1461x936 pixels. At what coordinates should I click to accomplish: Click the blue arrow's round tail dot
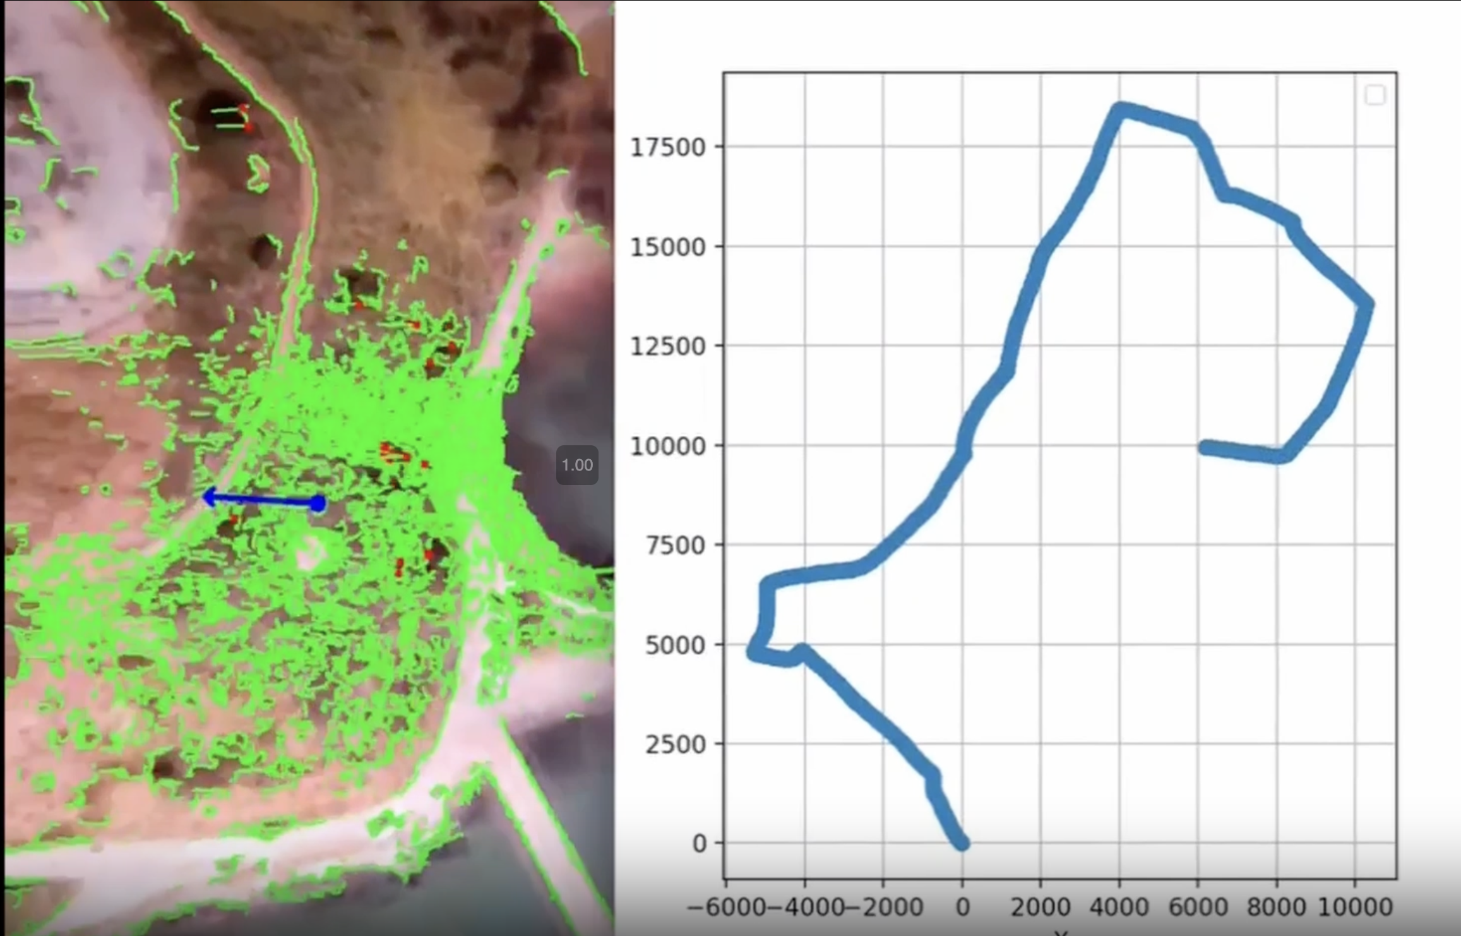point(319,503)
